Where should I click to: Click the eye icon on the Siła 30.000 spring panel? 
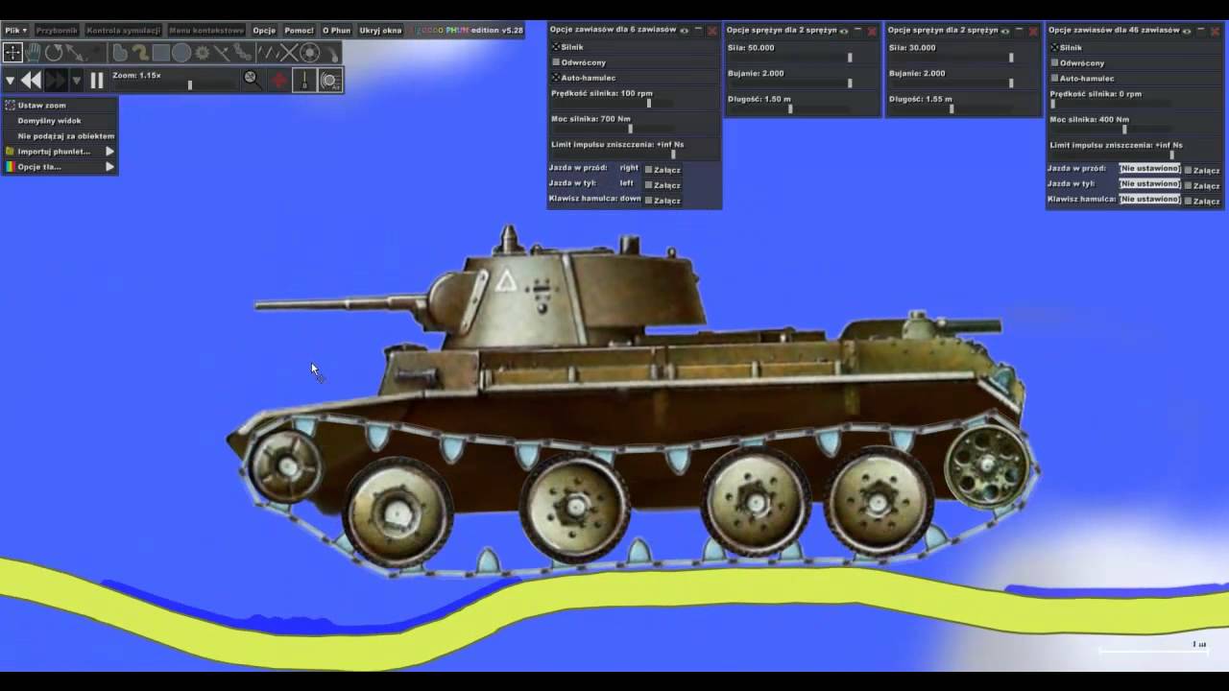coord(1005,31)
